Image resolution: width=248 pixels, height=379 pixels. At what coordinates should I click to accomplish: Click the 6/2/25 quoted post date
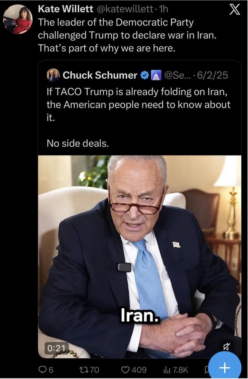pyautogui.click(x=213, y=75)
